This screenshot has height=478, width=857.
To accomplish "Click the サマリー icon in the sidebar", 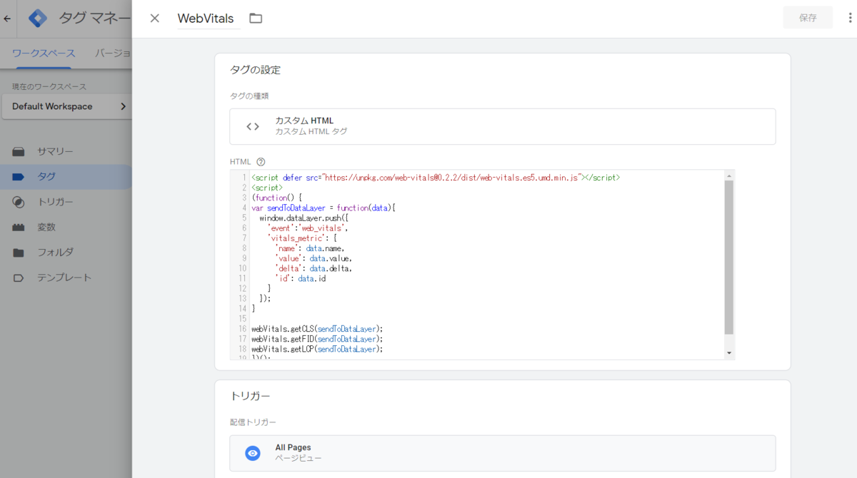I will pos(19,151).
